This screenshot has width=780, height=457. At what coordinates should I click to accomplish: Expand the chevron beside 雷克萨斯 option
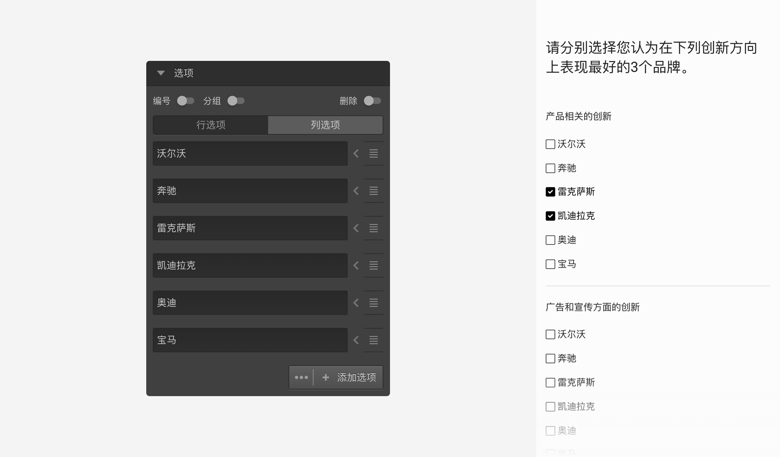pos(356,228)
